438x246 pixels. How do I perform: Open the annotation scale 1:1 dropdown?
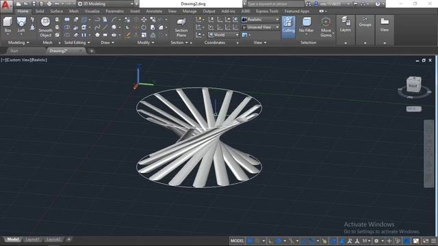(x=367, y=241)
